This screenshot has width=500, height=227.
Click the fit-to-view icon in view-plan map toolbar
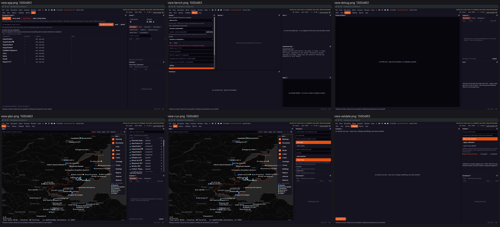[125, 132]
